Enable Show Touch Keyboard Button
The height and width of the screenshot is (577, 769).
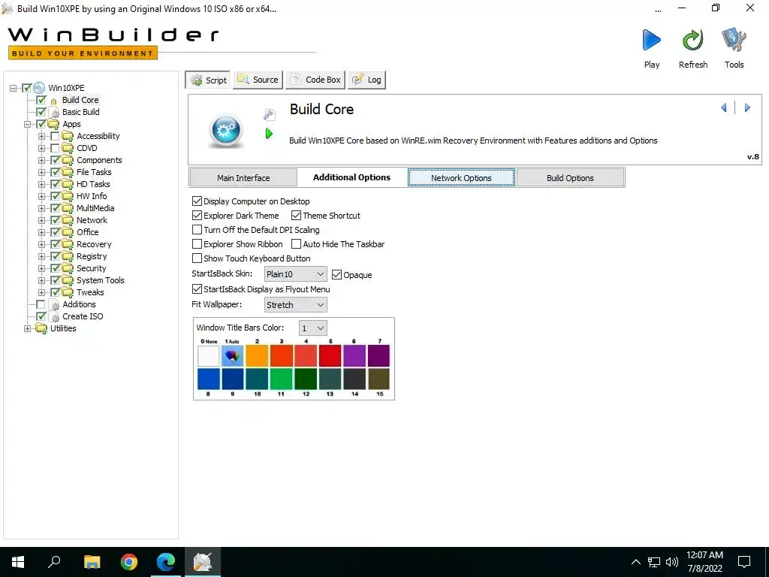click(198, 258)
